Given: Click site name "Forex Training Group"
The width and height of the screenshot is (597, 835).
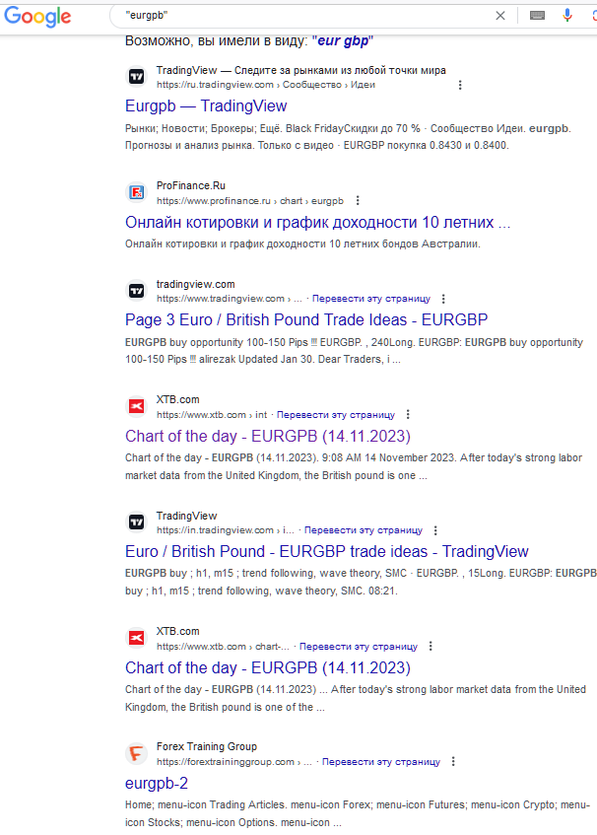Looking at the screenshot, I should click(207, 746).
